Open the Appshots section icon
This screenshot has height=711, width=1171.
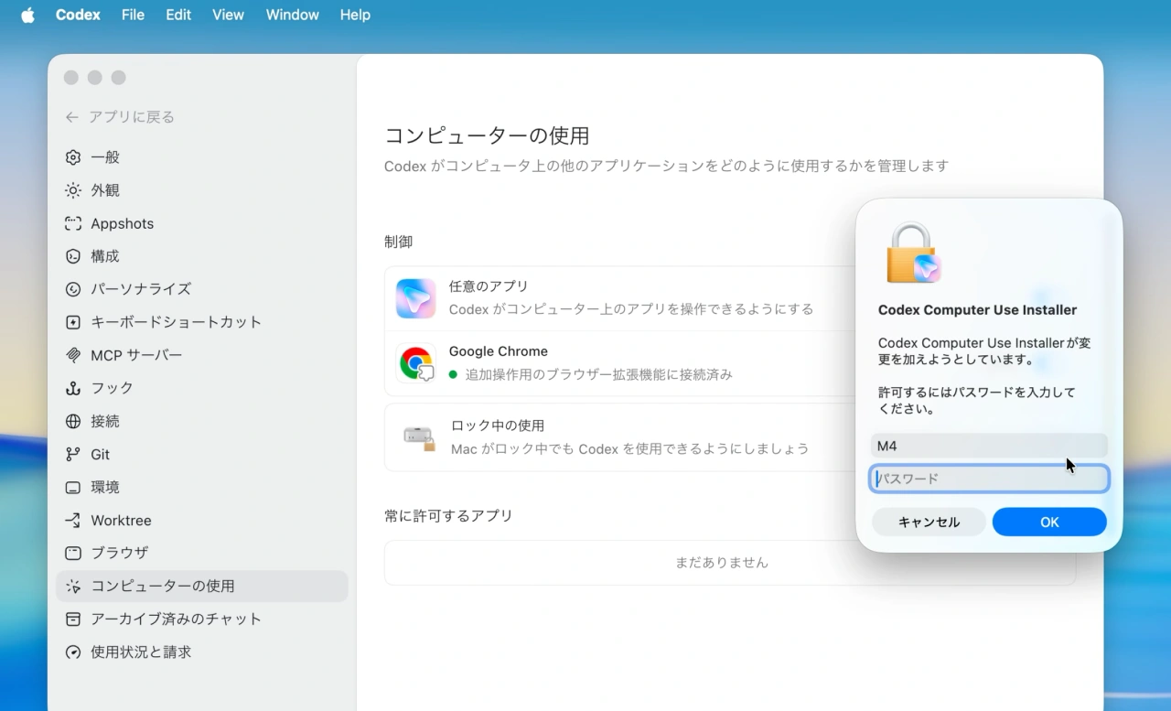pos(73,223)
